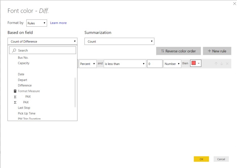The image size is (237, 168).
Task: Click Reverse color order button
Action: pos(178,51)
